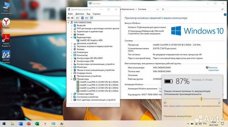Select the Компьютер tree row
Viewport: 228px width, 127px height.
point(82,55)
